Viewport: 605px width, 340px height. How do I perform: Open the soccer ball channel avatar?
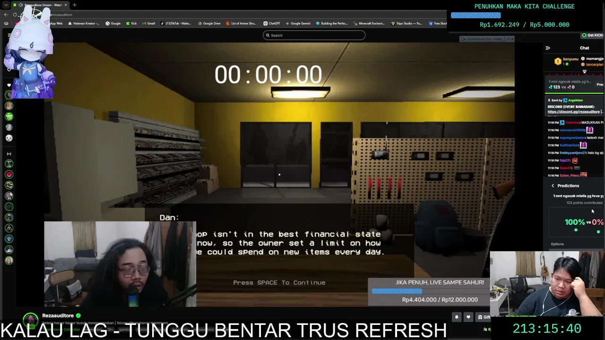point(9,138)
